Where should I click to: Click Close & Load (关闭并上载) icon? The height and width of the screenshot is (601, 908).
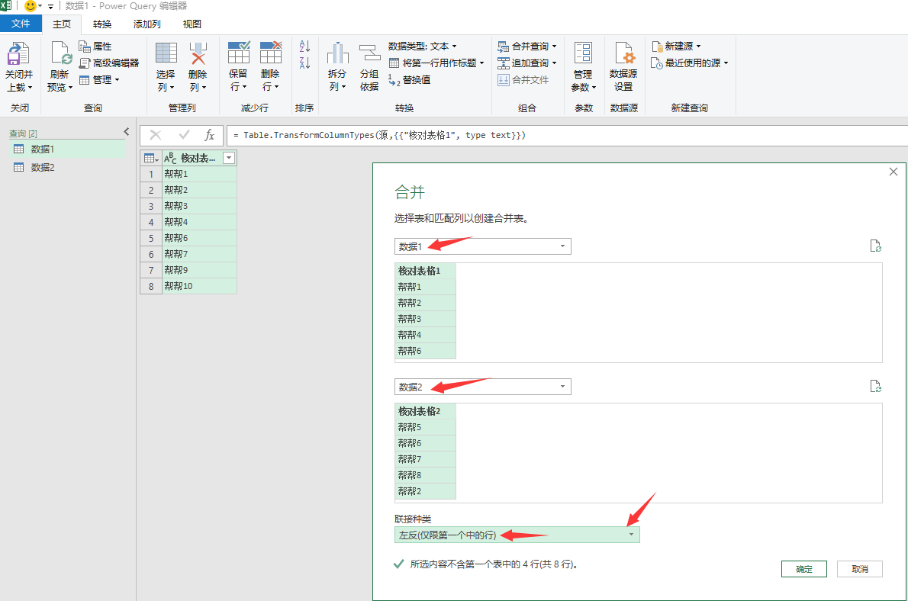18,53
